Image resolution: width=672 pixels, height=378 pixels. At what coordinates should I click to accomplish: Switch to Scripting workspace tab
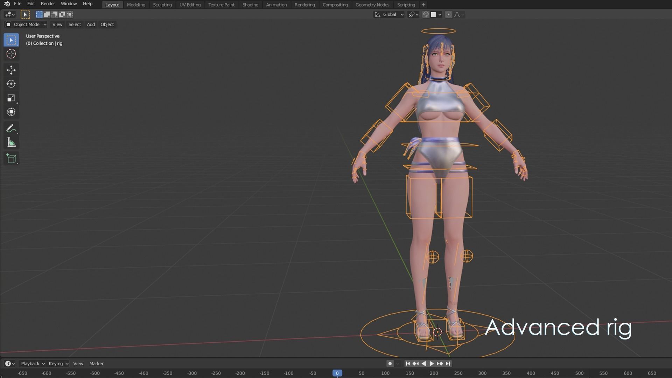tap(406, 5)
